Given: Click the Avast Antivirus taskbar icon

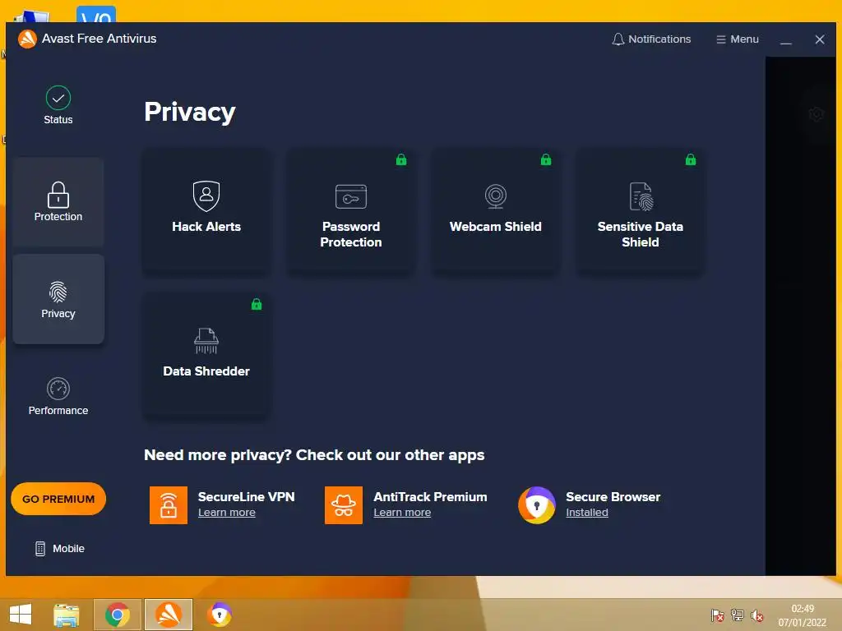Looking at the screenshot, I should 169,615.
